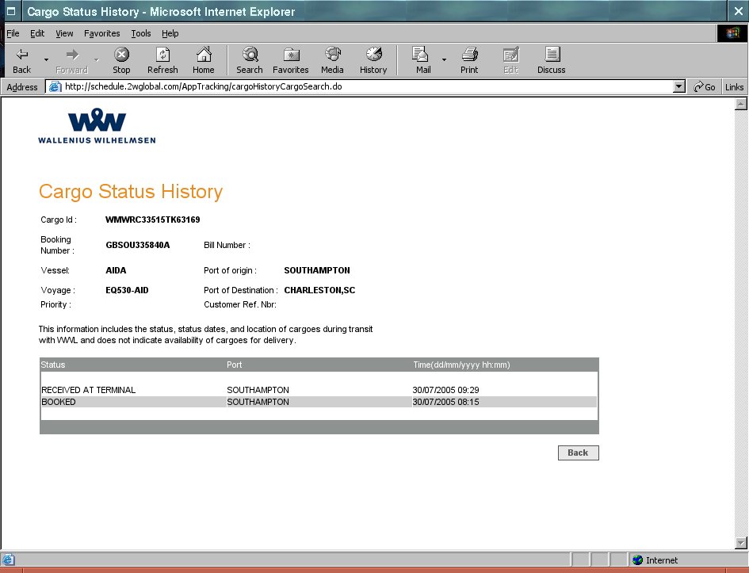
Task: Expand the Mail button dropdown arrow
Action: 444,59
